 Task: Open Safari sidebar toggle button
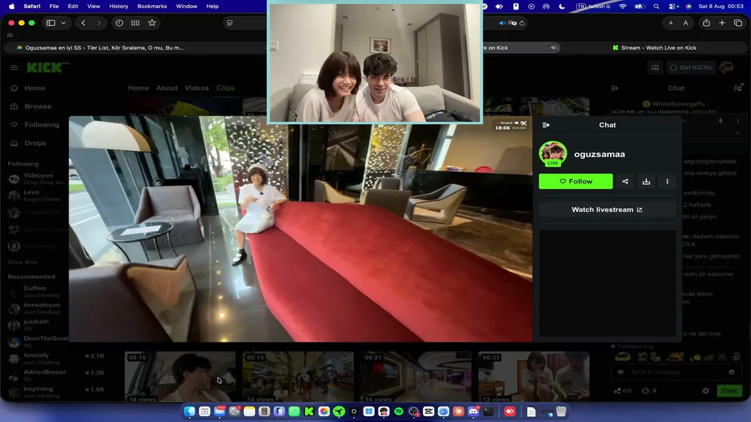point(50,23)
